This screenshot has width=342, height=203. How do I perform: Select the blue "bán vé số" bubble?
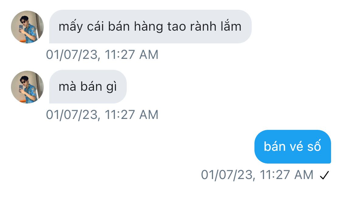coord(292,147)
